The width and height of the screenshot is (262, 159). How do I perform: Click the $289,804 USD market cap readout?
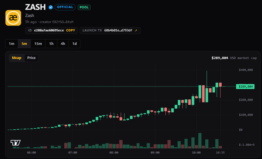pos(234,58)
